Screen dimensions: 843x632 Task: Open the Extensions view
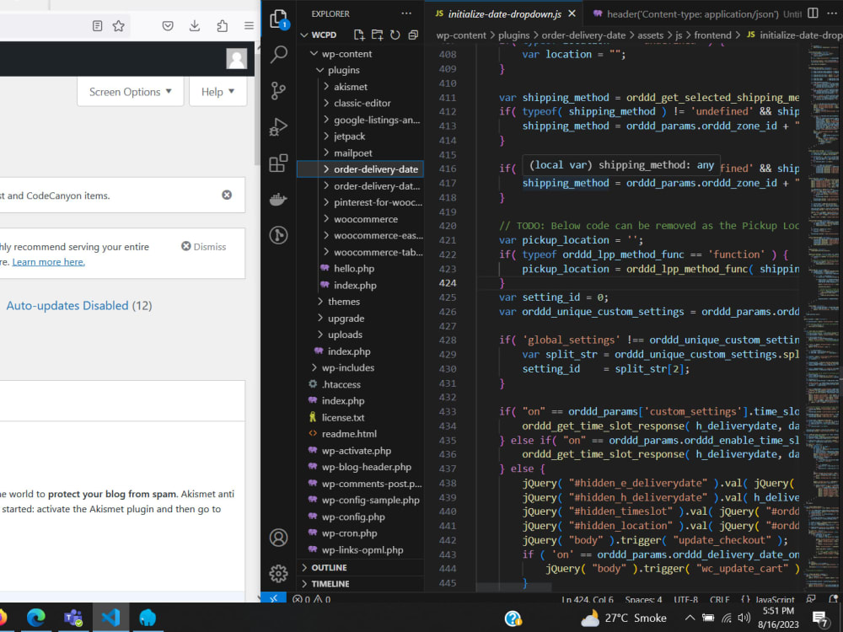[x=279, y=163]
